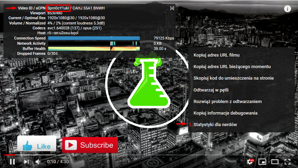Close the stats for nerds panel
This screenshot has height=168, width=298.
pyautogui.click(x=172, y=8)
